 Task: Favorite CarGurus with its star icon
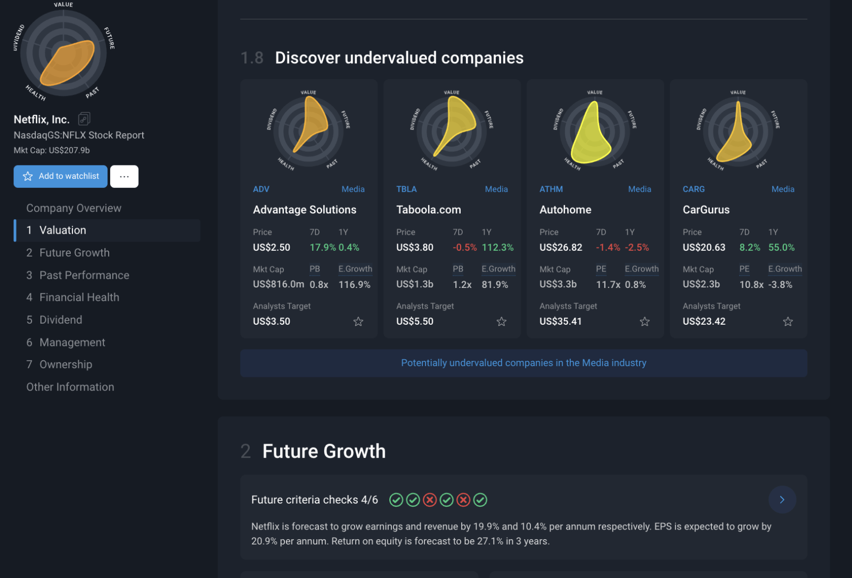click(788, 321)
